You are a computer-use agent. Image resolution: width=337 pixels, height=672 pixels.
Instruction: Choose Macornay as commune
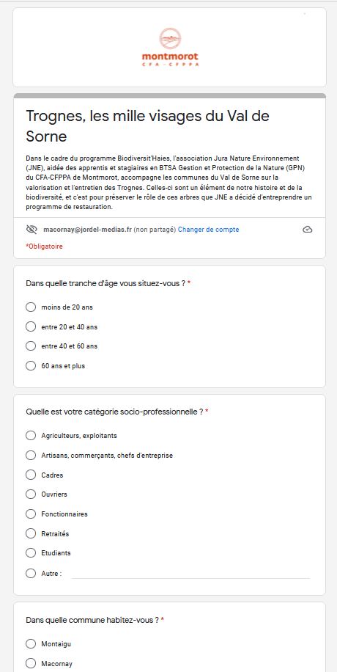pos(31,663)
